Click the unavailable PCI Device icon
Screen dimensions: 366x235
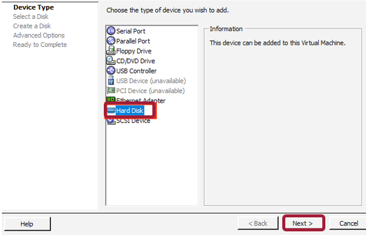pyautogui.click(x=111, y=90)
